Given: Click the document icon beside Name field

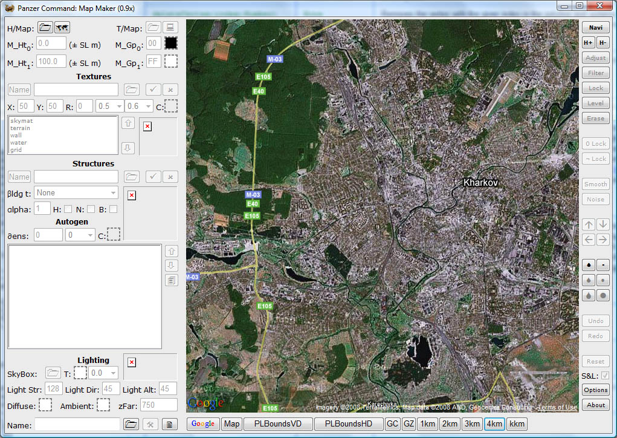Looking at the screenshot, I should point(170,425).
